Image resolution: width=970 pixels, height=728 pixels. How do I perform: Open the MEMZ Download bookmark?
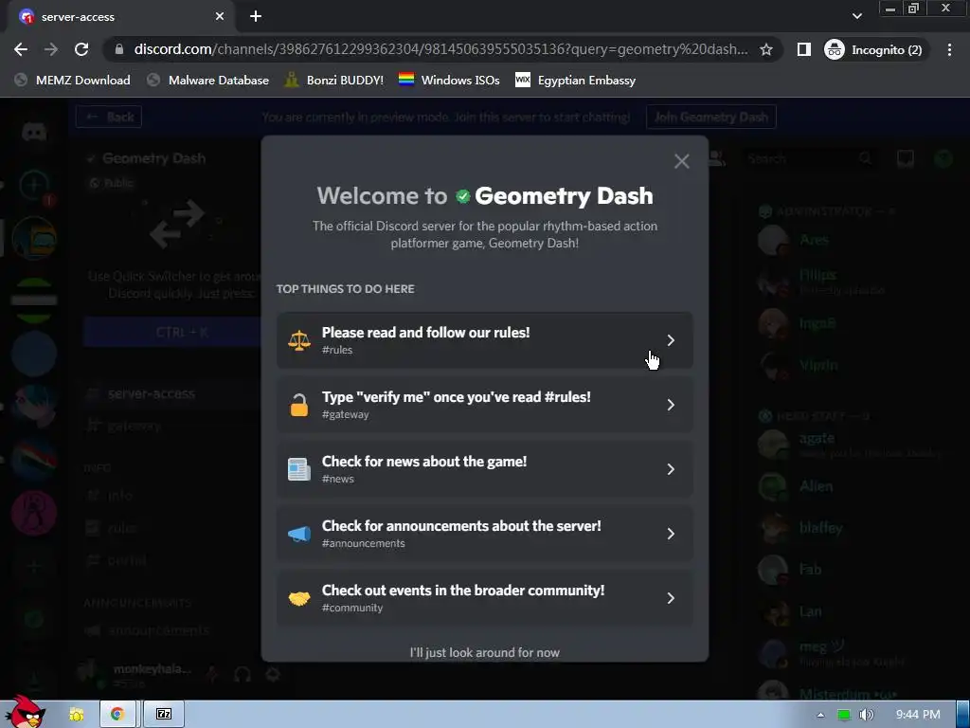tap(72, 80)
